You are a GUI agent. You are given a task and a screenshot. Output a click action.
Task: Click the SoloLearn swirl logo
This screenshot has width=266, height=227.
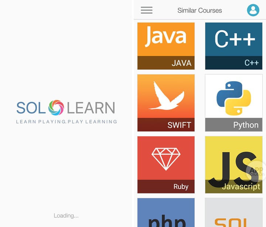point(56,108)
